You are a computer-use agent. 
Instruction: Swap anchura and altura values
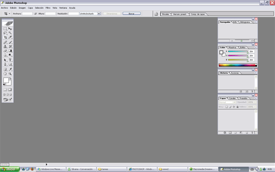click(36, 14)
